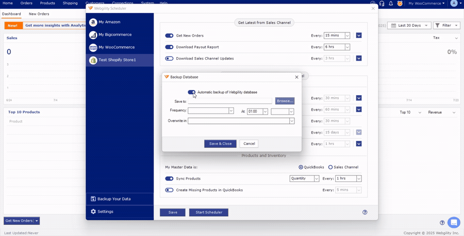Expand Get New Orders advanced options arrow
This screenshot has width=464, height=236.
[359, 35]
